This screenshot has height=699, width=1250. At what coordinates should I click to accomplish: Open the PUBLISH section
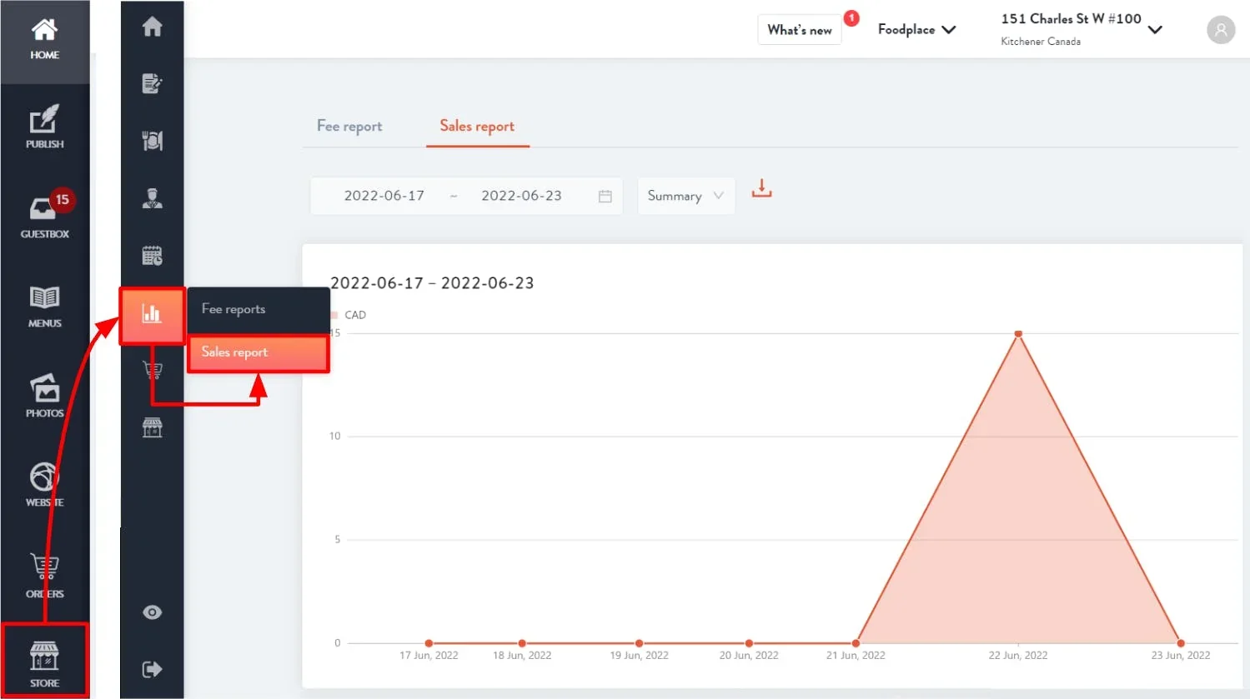point(45,127)
